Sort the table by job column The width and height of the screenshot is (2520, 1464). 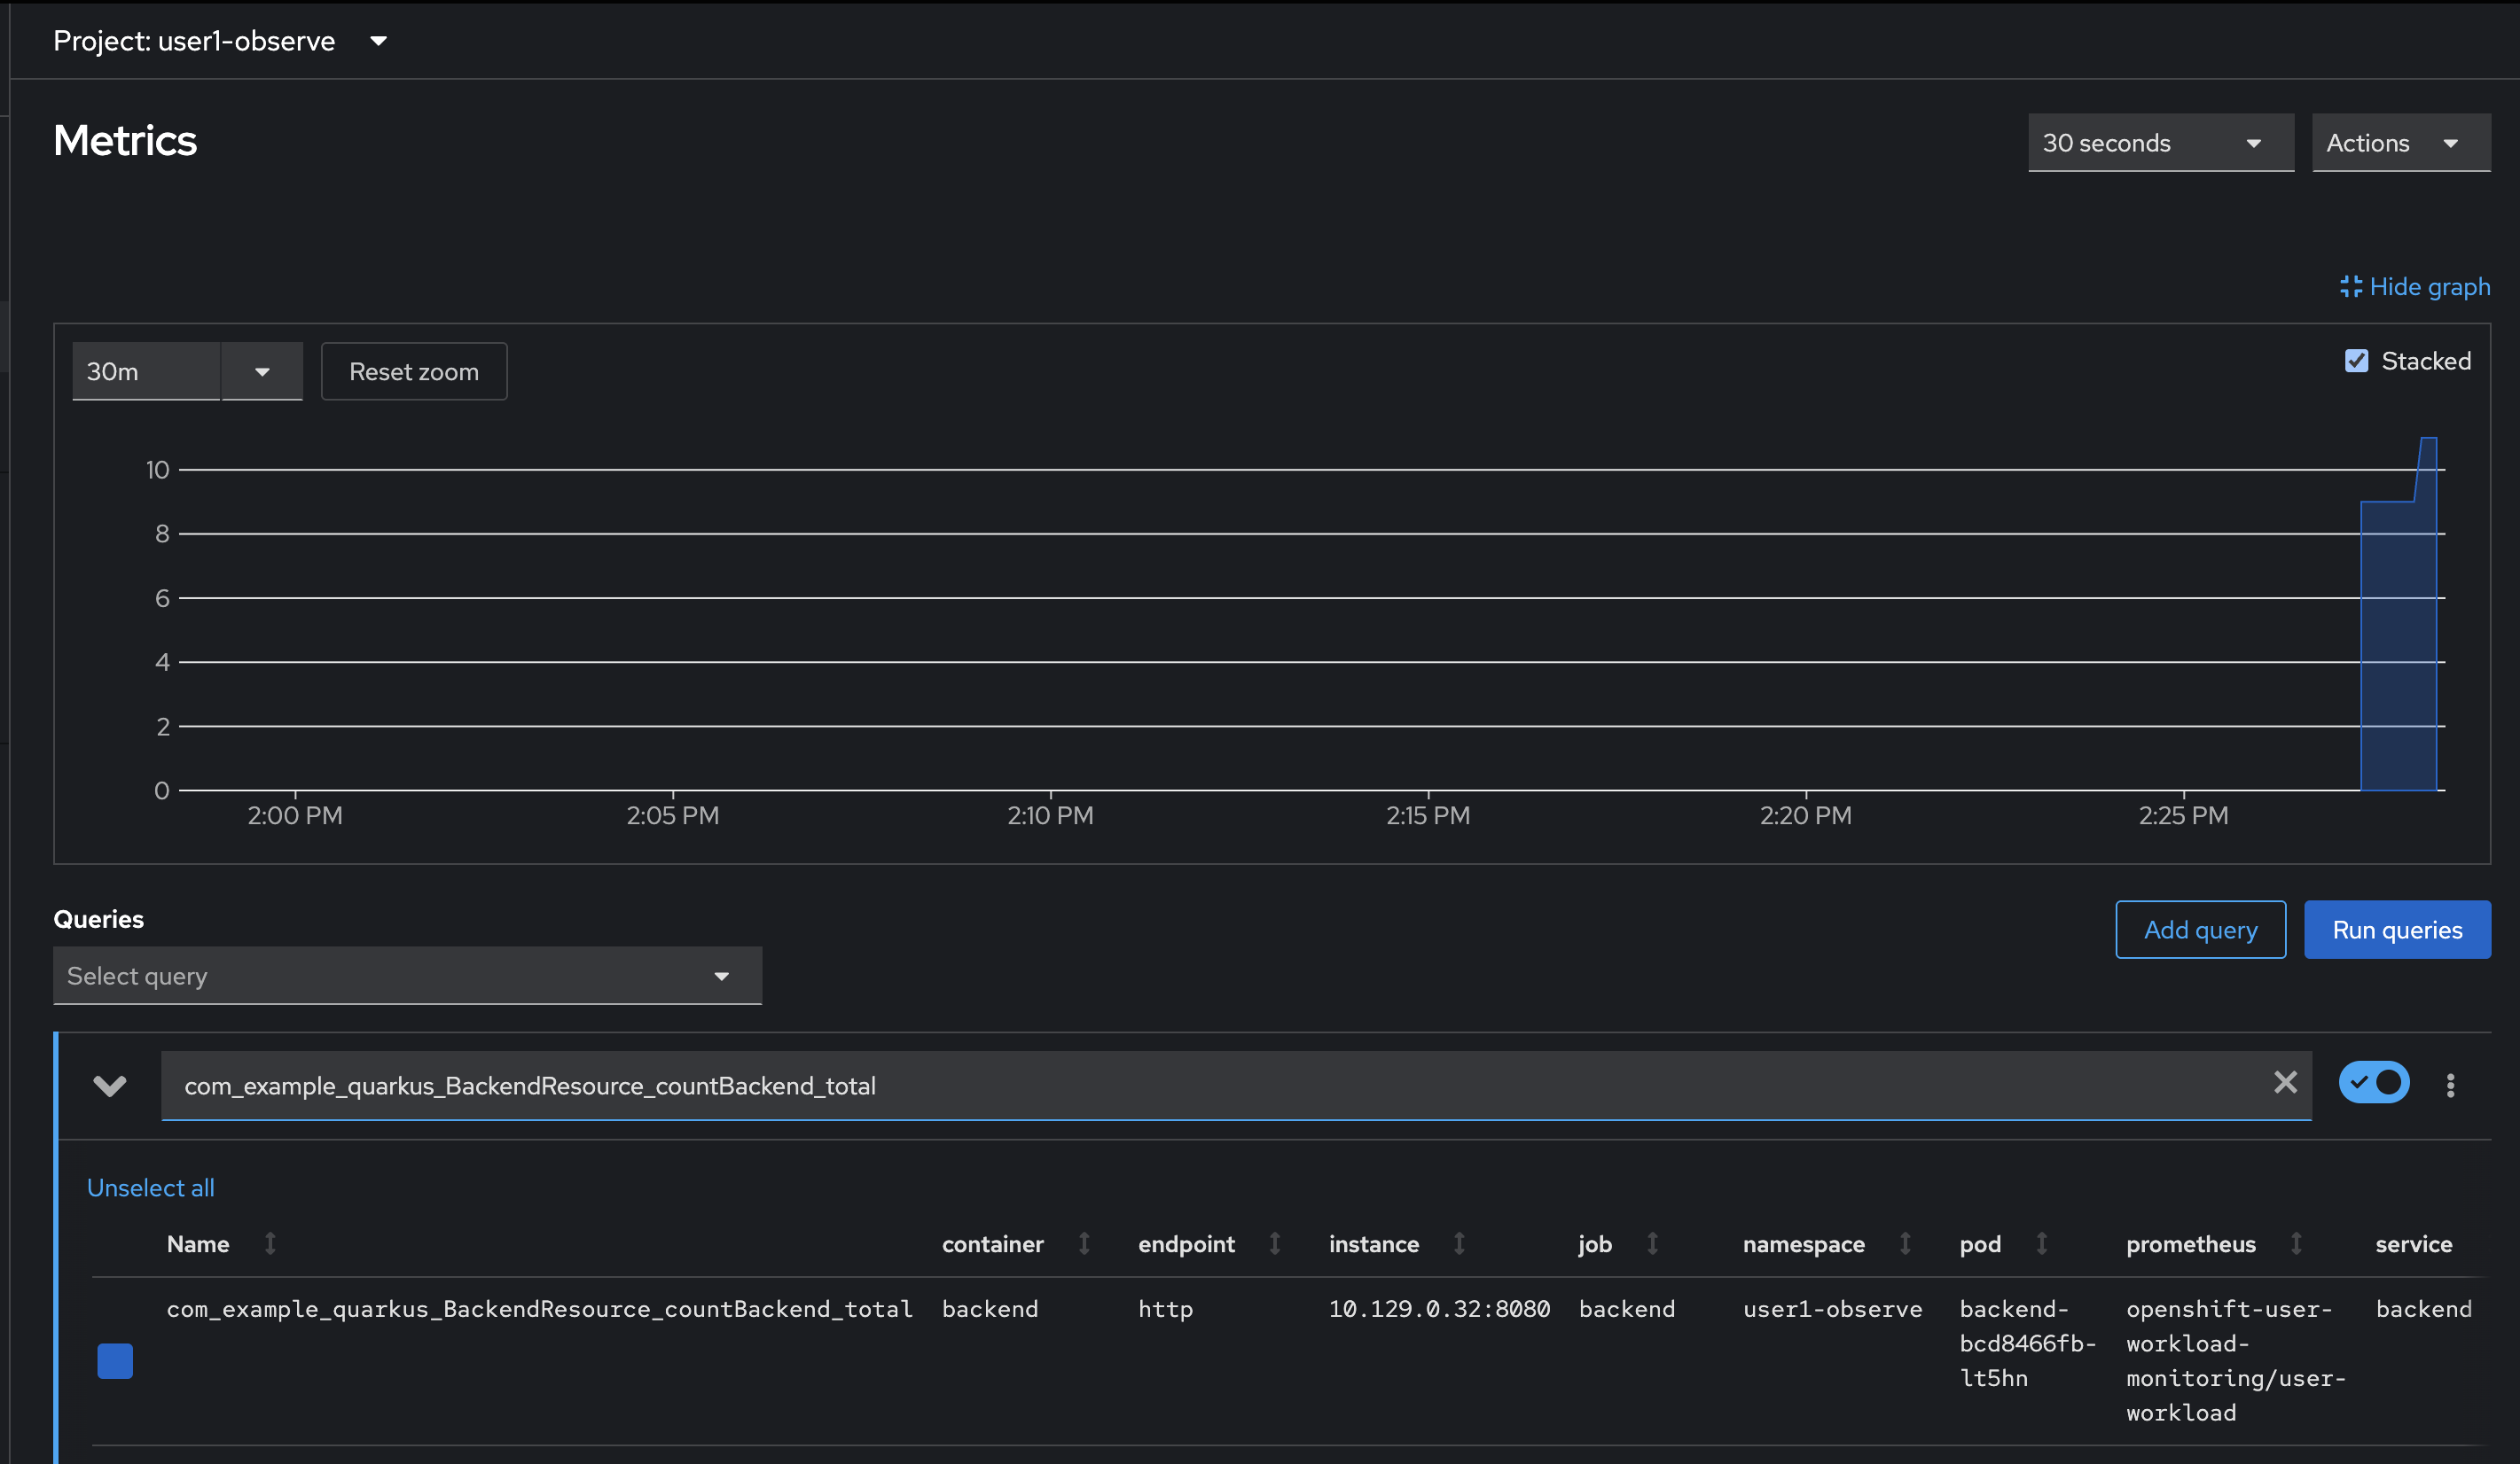(1618, 1244)
